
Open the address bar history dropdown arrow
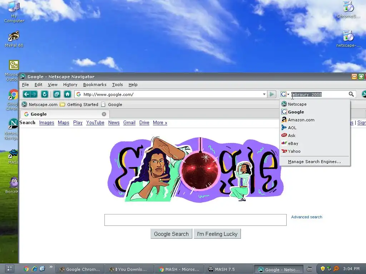point(264,94)
